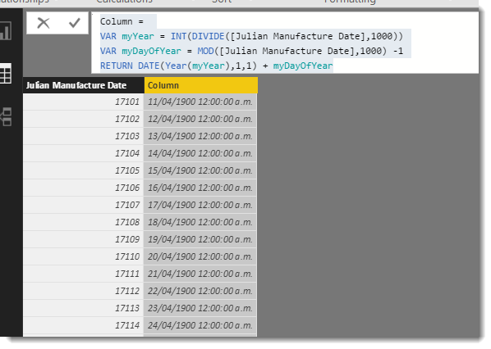Screen dimensions: 491x349
Task: Select the Julian Manufacture Date column header
Action: click(83, 85)
